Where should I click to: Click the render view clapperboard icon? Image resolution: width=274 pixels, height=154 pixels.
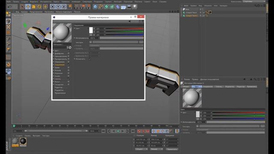[76, 7]
